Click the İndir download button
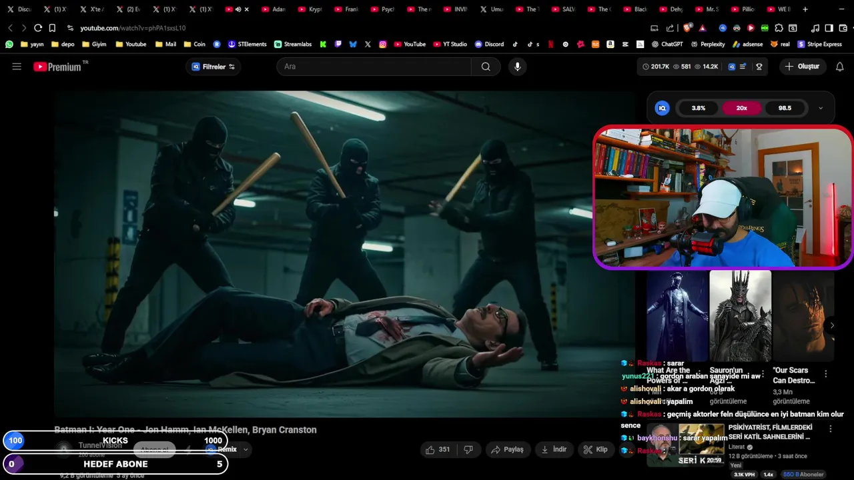This screenshot has width=854, height=480. (554, 449)
